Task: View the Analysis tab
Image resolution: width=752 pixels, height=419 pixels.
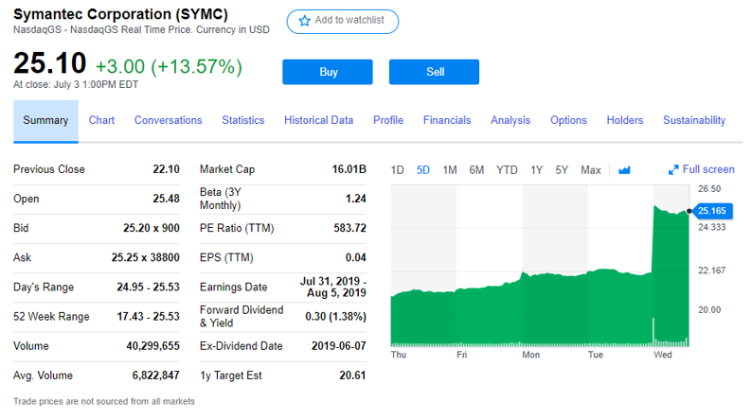Action: click(510, 120)
